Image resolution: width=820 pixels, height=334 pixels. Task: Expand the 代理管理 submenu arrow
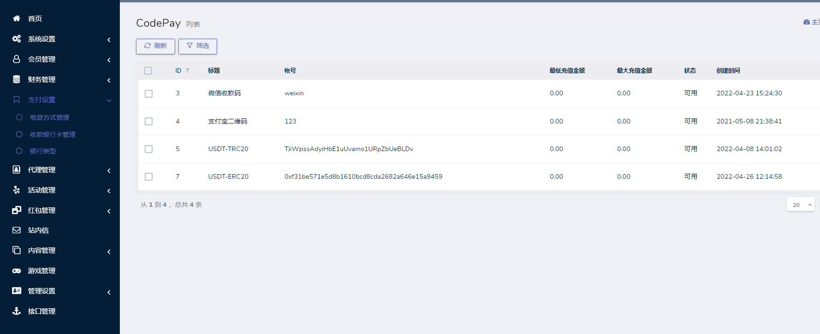pos(109,170)
